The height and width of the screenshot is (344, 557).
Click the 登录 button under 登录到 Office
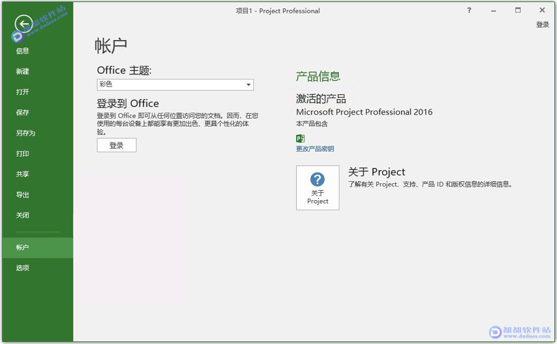(x=117, y=145)
